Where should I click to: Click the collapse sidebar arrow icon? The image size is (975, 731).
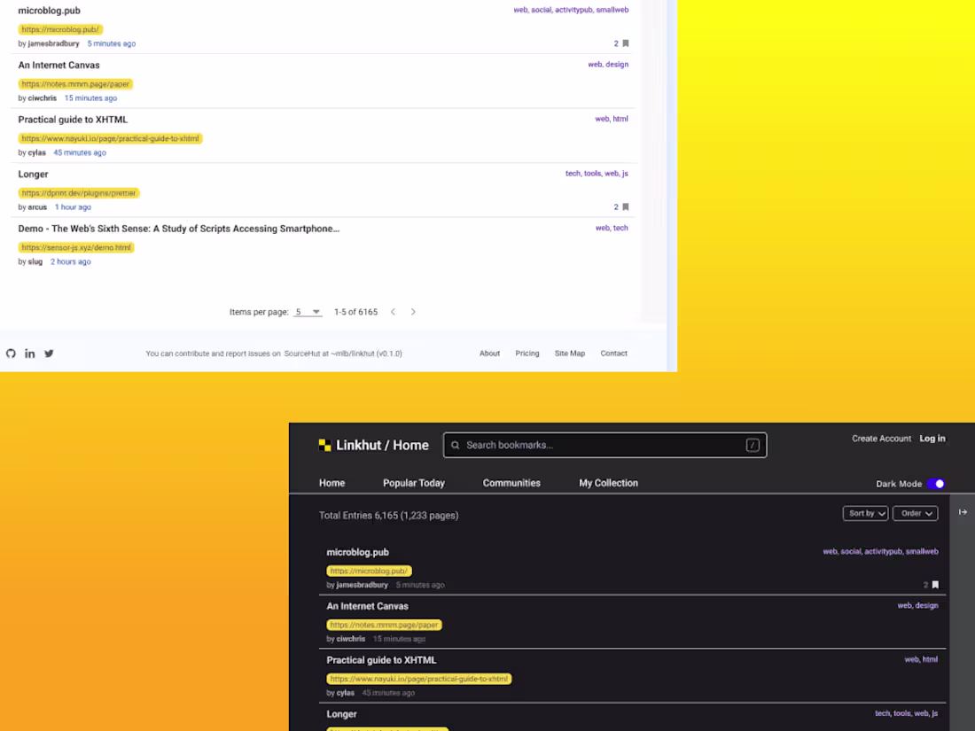click(x=963, y=512)
